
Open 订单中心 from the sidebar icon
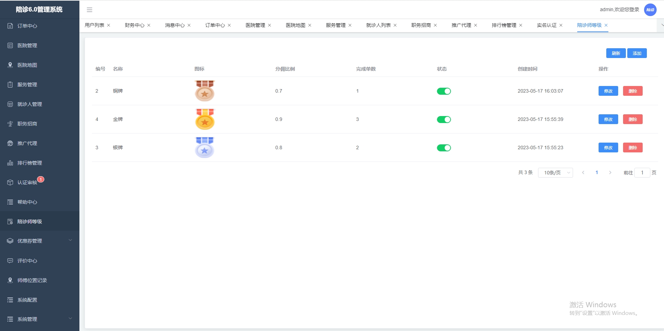[10, 26]
